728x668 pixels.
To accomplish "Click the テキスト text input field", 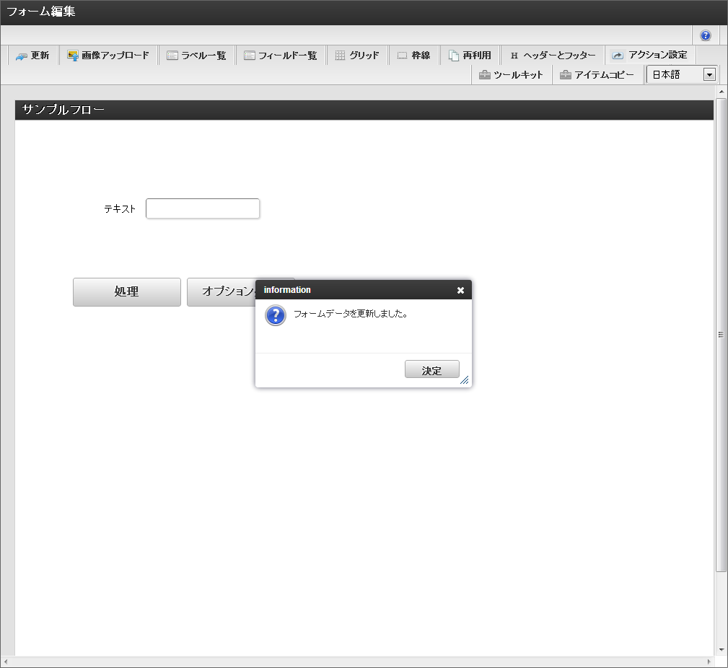I will pyautogui.click(x=203, y=208).
